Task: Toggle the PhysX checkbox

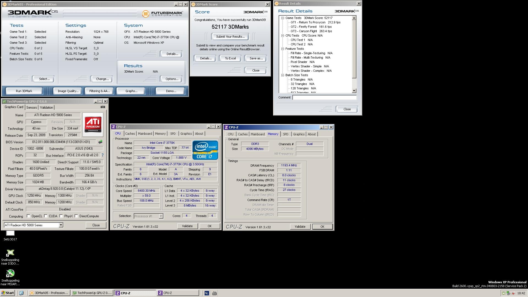Action: coord(61,216)
